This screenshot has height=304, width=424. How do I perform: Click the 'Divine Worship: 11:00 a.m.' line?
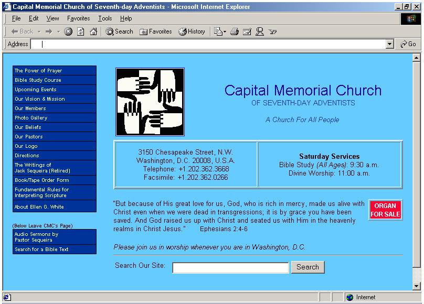329,173
